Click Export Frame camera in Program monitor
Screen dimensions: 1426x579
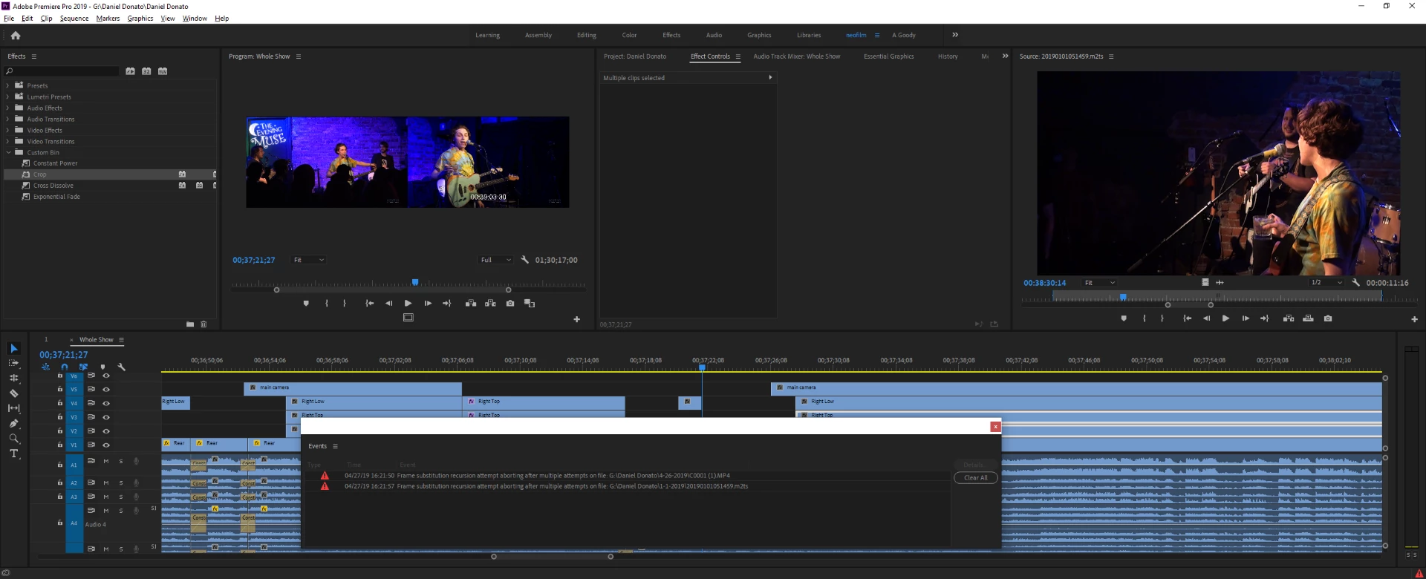[x=510, y=303]
